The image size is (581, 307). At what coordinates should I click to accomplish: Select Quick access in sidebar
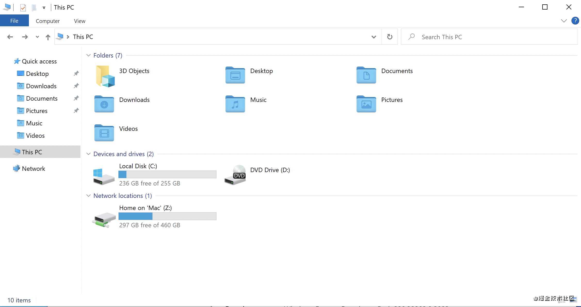tap(39, 61)
